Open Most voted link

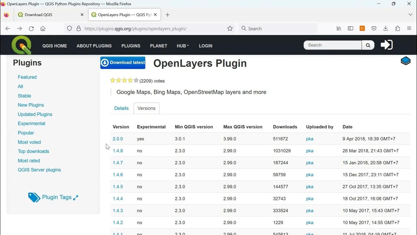(x=29, y=142)
